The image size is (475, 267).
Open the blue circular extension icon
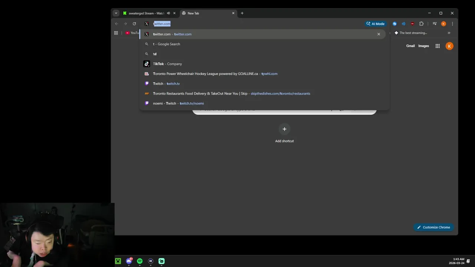(394, 24)
